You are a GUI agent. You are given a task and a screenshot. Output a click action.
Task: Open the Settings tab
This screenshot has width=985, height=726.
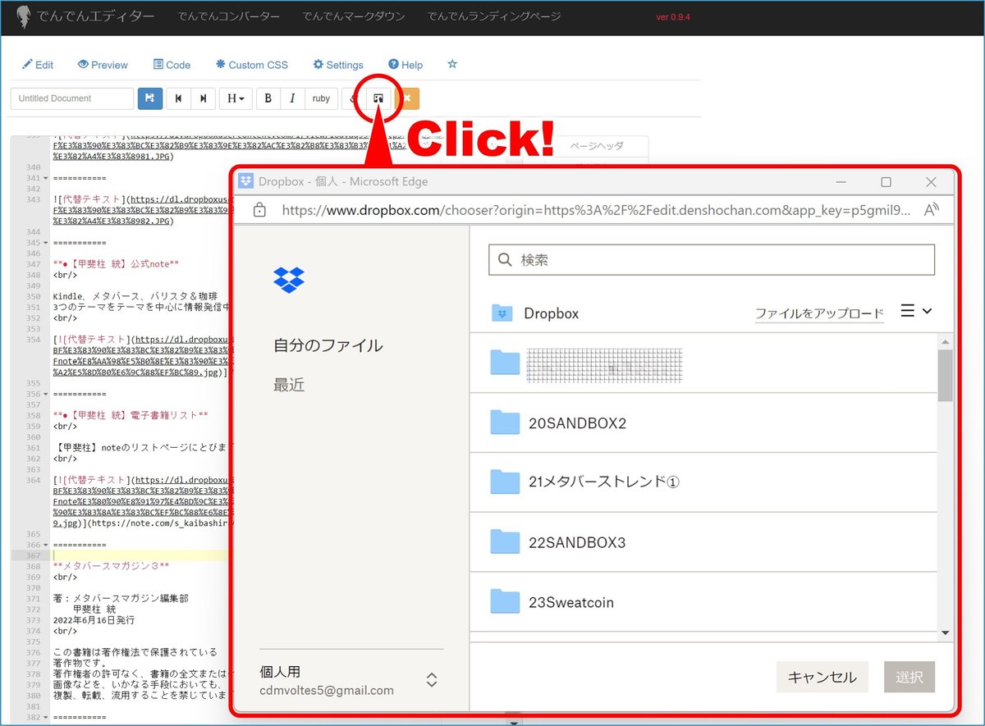coord(338,65)
